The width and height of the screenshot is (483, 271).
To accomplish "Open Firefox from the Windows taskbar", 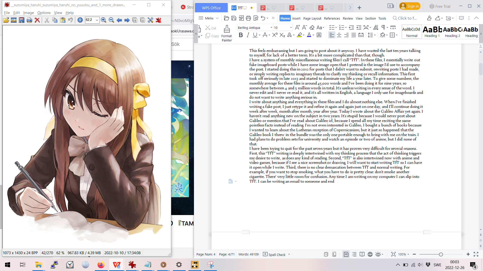I will [101, 265].
